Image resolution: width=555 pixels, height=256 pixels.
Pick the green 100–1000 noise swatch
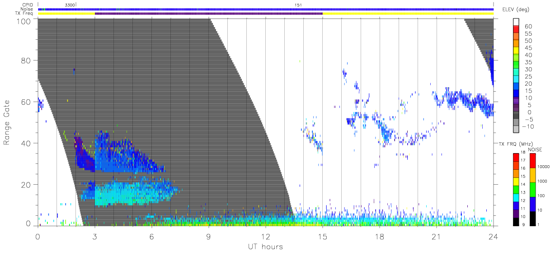[x=532, y=190]
